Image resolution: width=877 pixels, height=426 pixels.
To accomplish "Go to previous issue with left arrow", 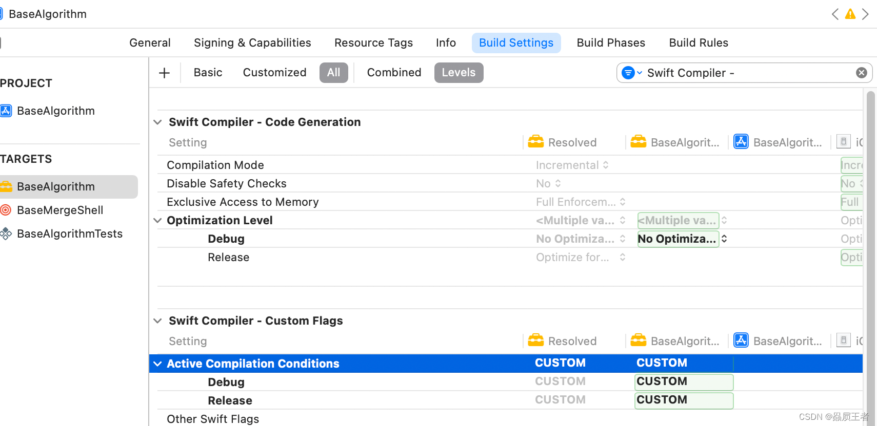I will pos(835,14).
